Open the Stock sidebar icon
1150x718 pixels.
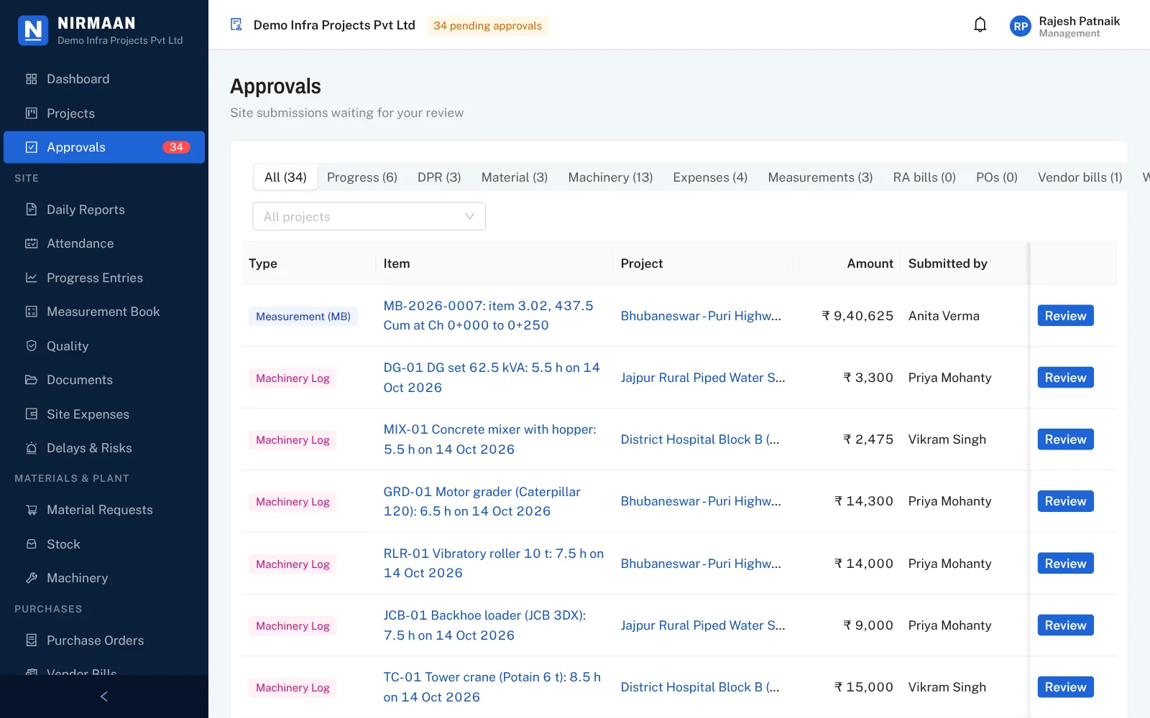pos(31,544)
